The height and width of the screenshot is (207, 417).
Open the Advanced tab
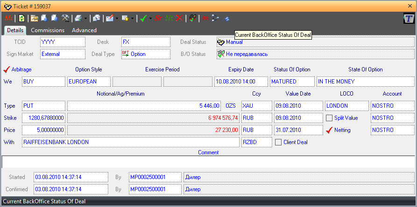(x=84, y=30)
